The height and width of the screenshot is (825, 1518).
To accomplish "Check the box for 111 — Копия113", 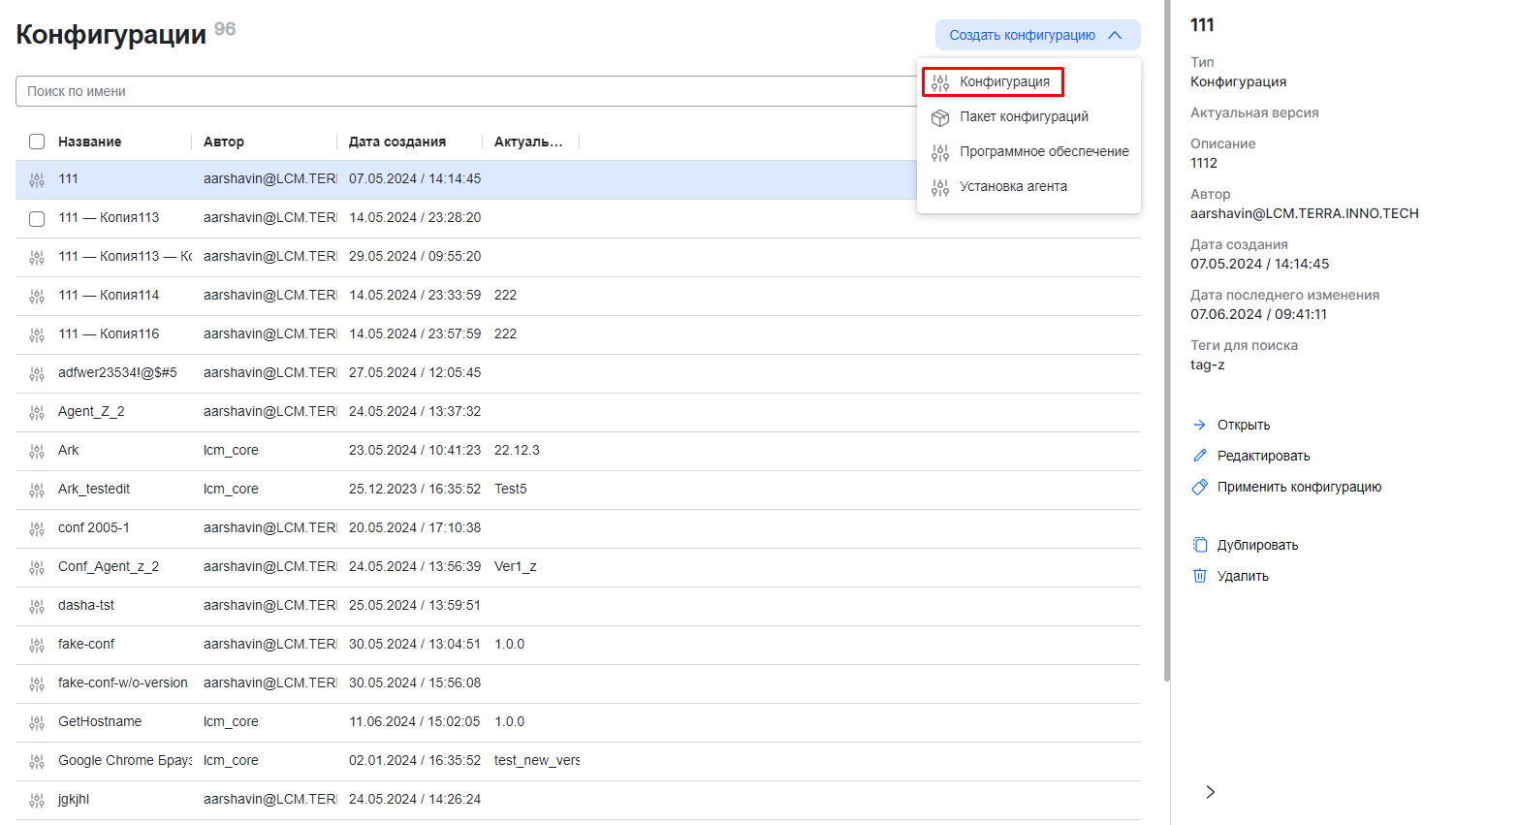I will click(x=37, y=218).
